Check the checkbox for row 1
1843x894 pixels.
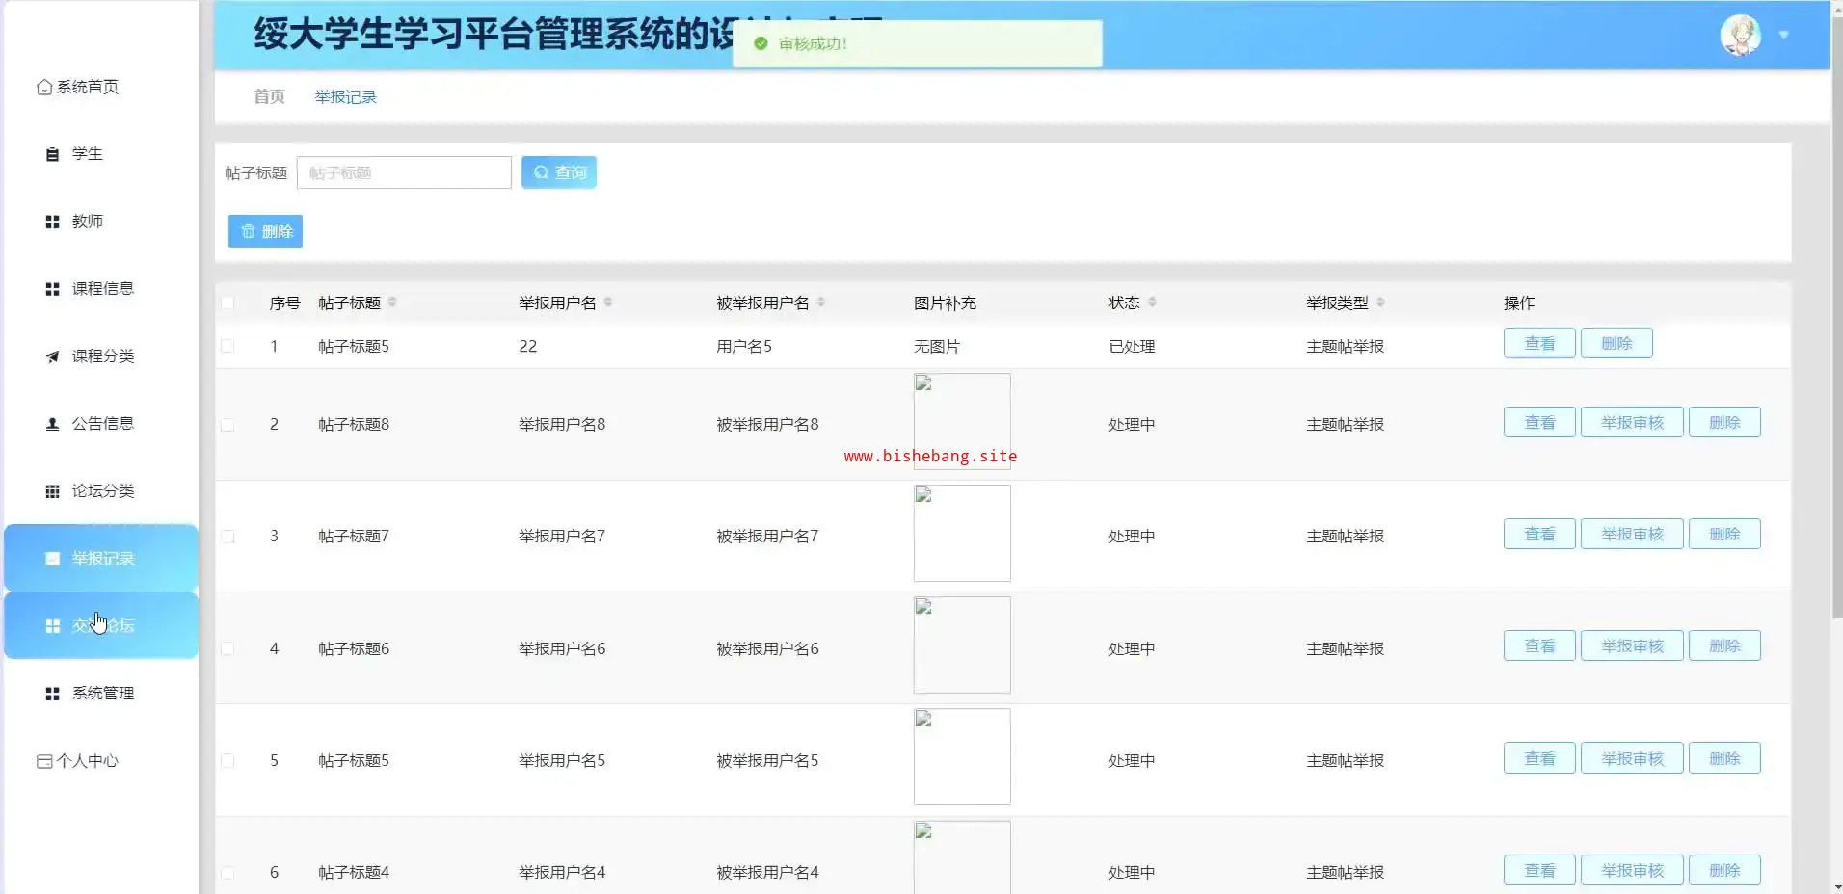(227, 346)
